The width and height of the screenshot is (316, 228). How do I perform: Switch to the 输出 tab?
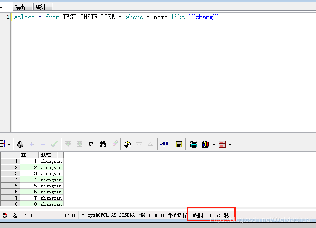tap(20, 7)
